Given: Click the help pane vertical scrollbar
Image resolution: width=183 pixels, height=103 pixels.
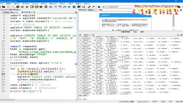Looking at the screenshot, I should pos(174,20).
